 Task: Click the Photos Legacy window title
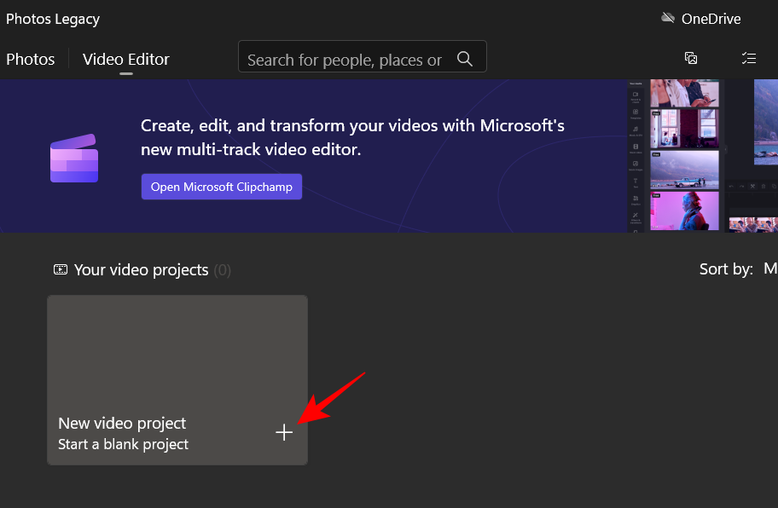pyautogui.click(x=53, y=19)
